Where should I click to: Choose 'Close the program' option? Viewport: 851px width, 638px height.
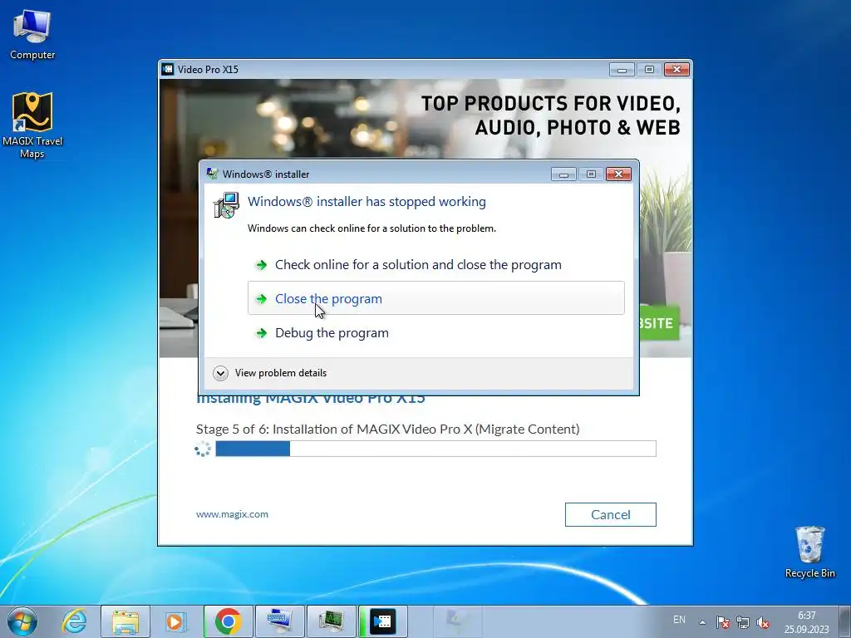click(x=435, y=298)
